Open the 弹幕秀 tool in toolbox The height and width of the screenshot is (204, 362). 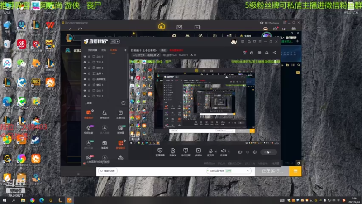click(x=105, y=145)
